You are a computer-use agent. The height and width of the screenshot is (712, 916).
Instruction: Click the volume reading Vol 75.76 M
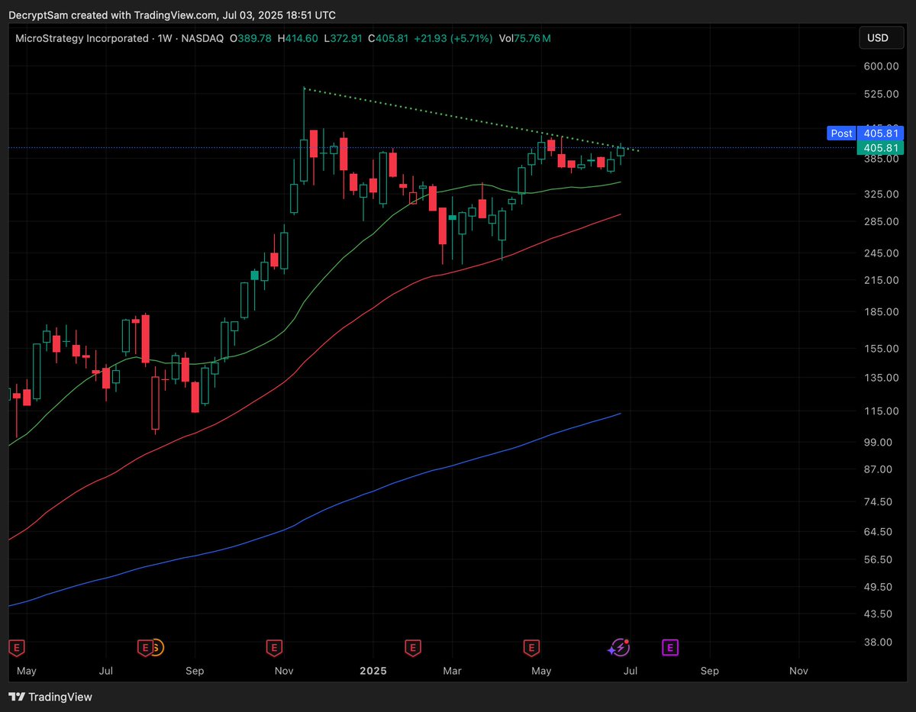[524, 38]
